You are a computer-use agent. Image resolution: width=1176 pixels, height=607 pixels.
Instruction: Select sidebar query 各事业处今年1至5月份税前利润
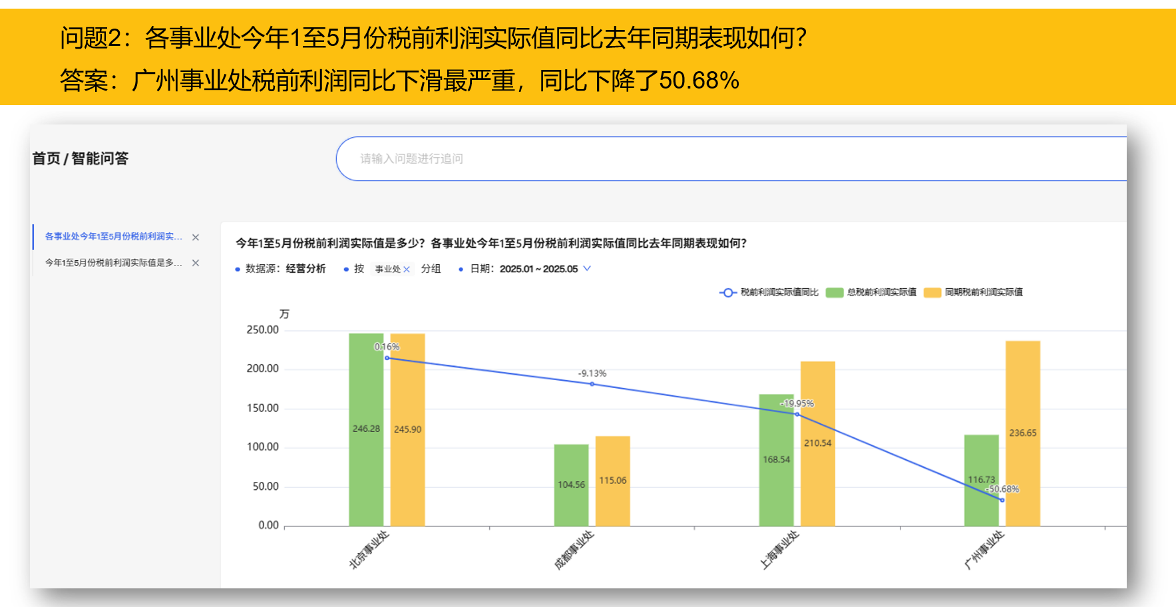(x=113, y=237)
